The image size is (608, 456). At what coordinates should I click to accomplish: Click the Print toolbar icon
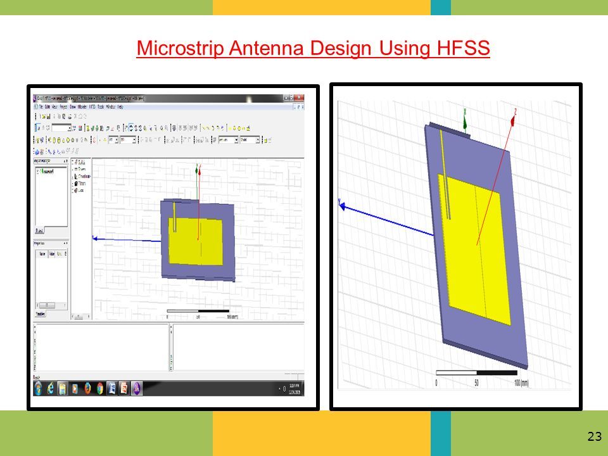pos(70,117)
